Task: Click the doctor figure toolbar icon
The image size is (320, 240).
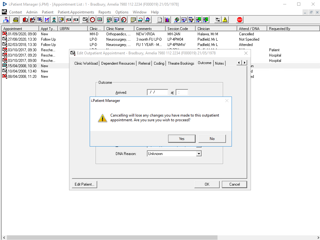Action: click(6, 20)
